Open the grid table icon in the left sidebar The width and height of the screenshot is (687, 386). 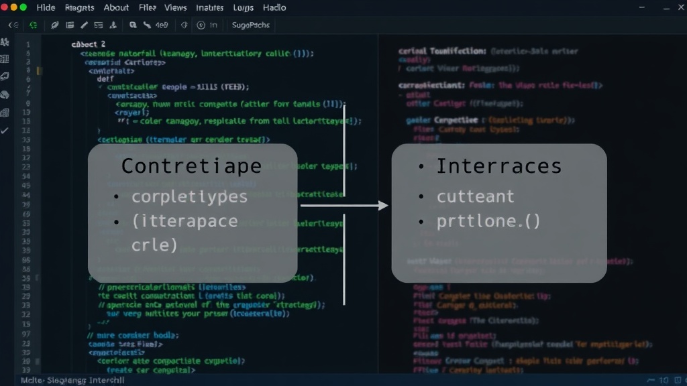(5, 59)
